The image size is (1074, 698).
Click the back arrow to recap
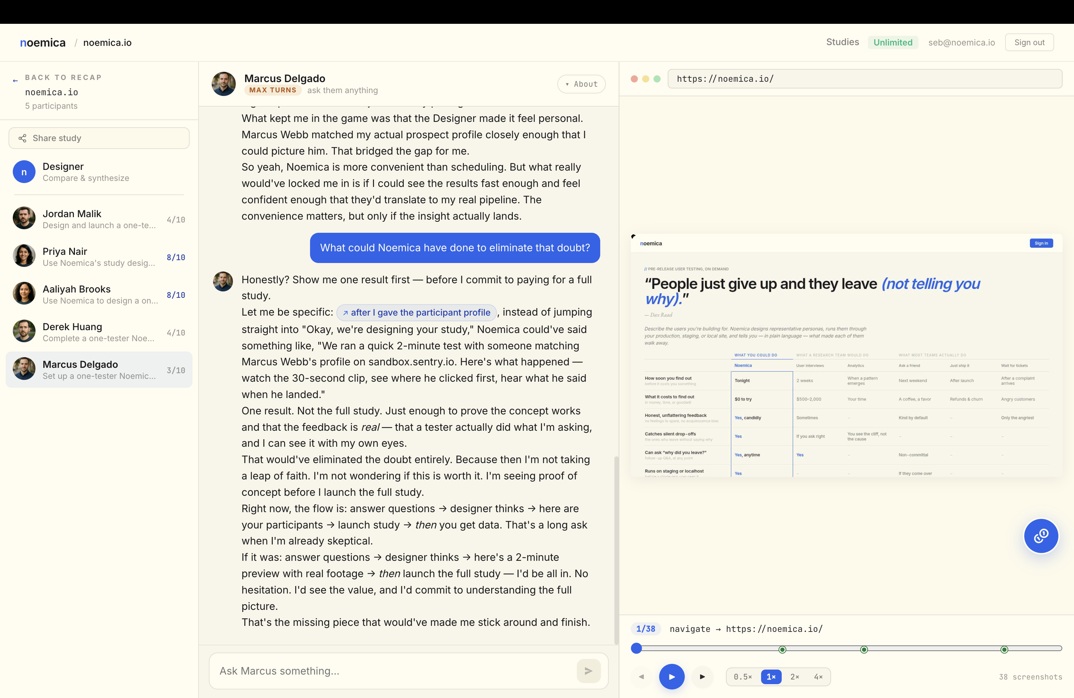tap(15, 80)
